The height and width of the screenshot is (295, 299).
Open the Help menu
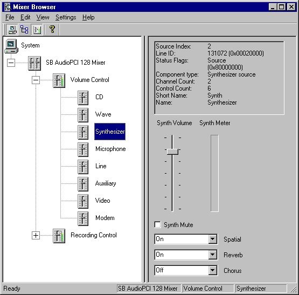(x=88, y=17)
